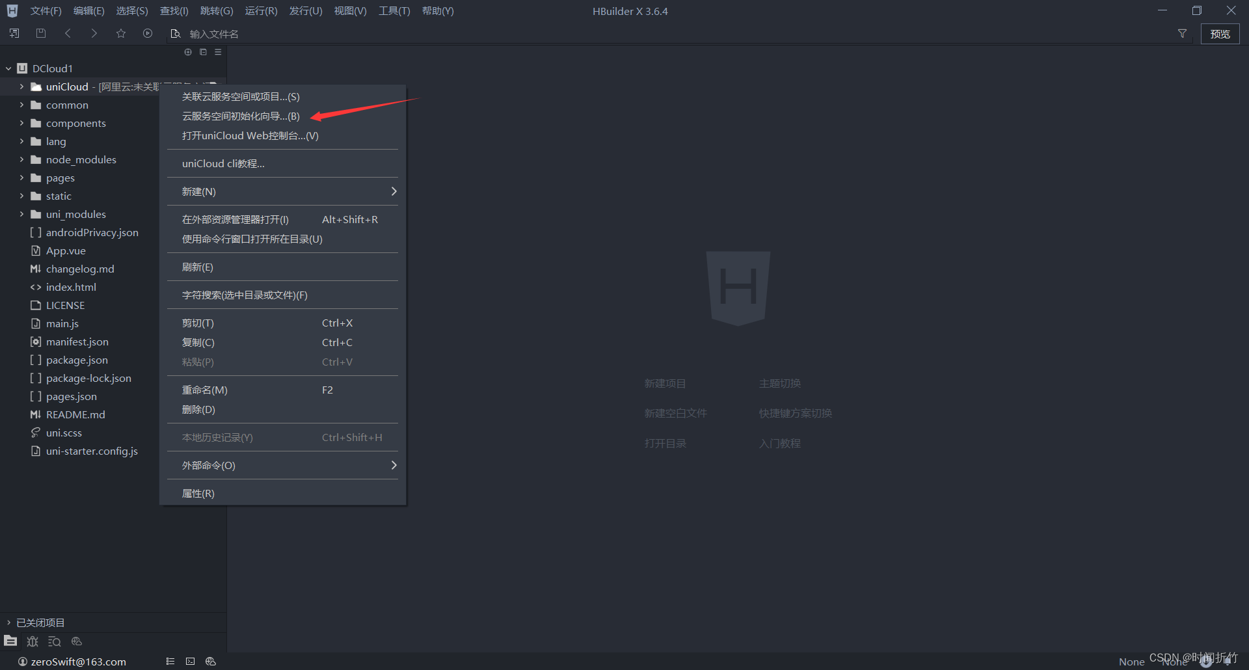This screenshot has height=670, width=1249.
Task: Click the 新建空白文件 link
Action: 675,413
